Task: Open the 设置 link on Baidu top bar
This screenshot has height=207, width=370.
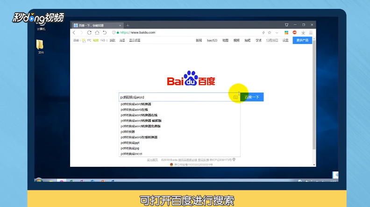Action: pos(285,40)
